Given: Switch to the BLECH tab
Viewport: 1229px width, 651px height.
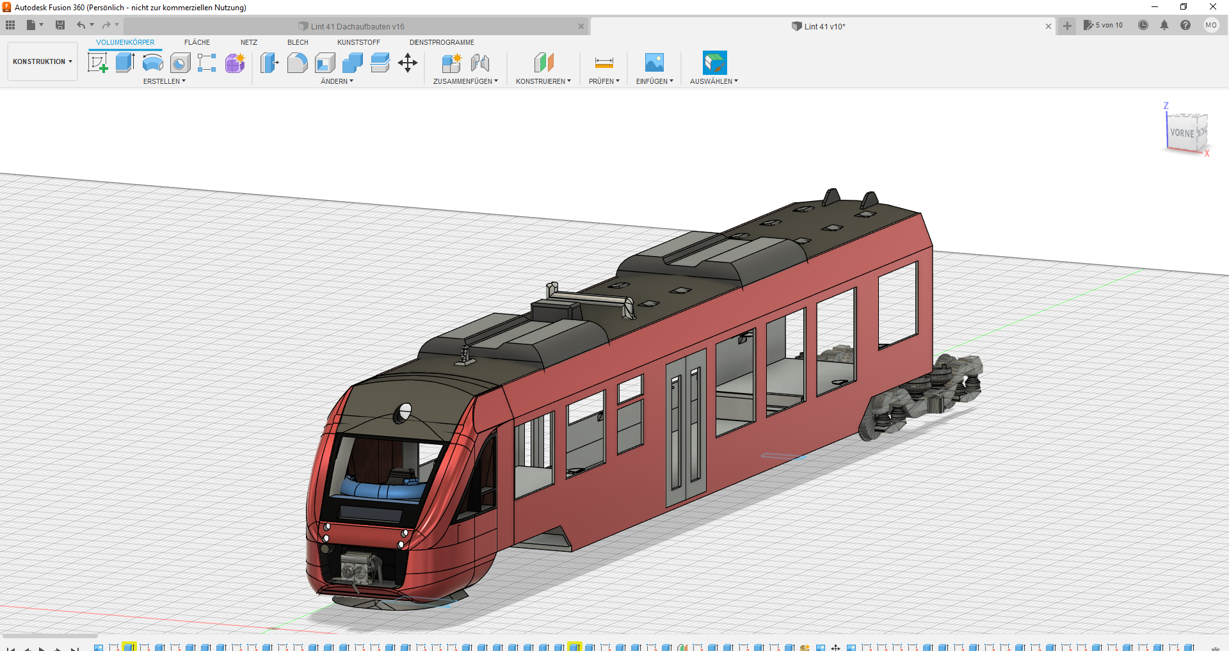Looking at the screenshot, I should (298, 42).
